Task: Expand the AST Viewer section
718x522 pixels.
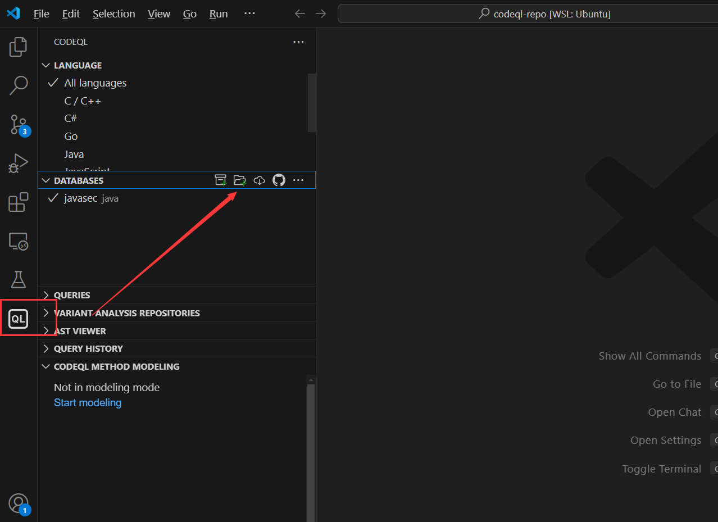Action: (x=176, y=331)
